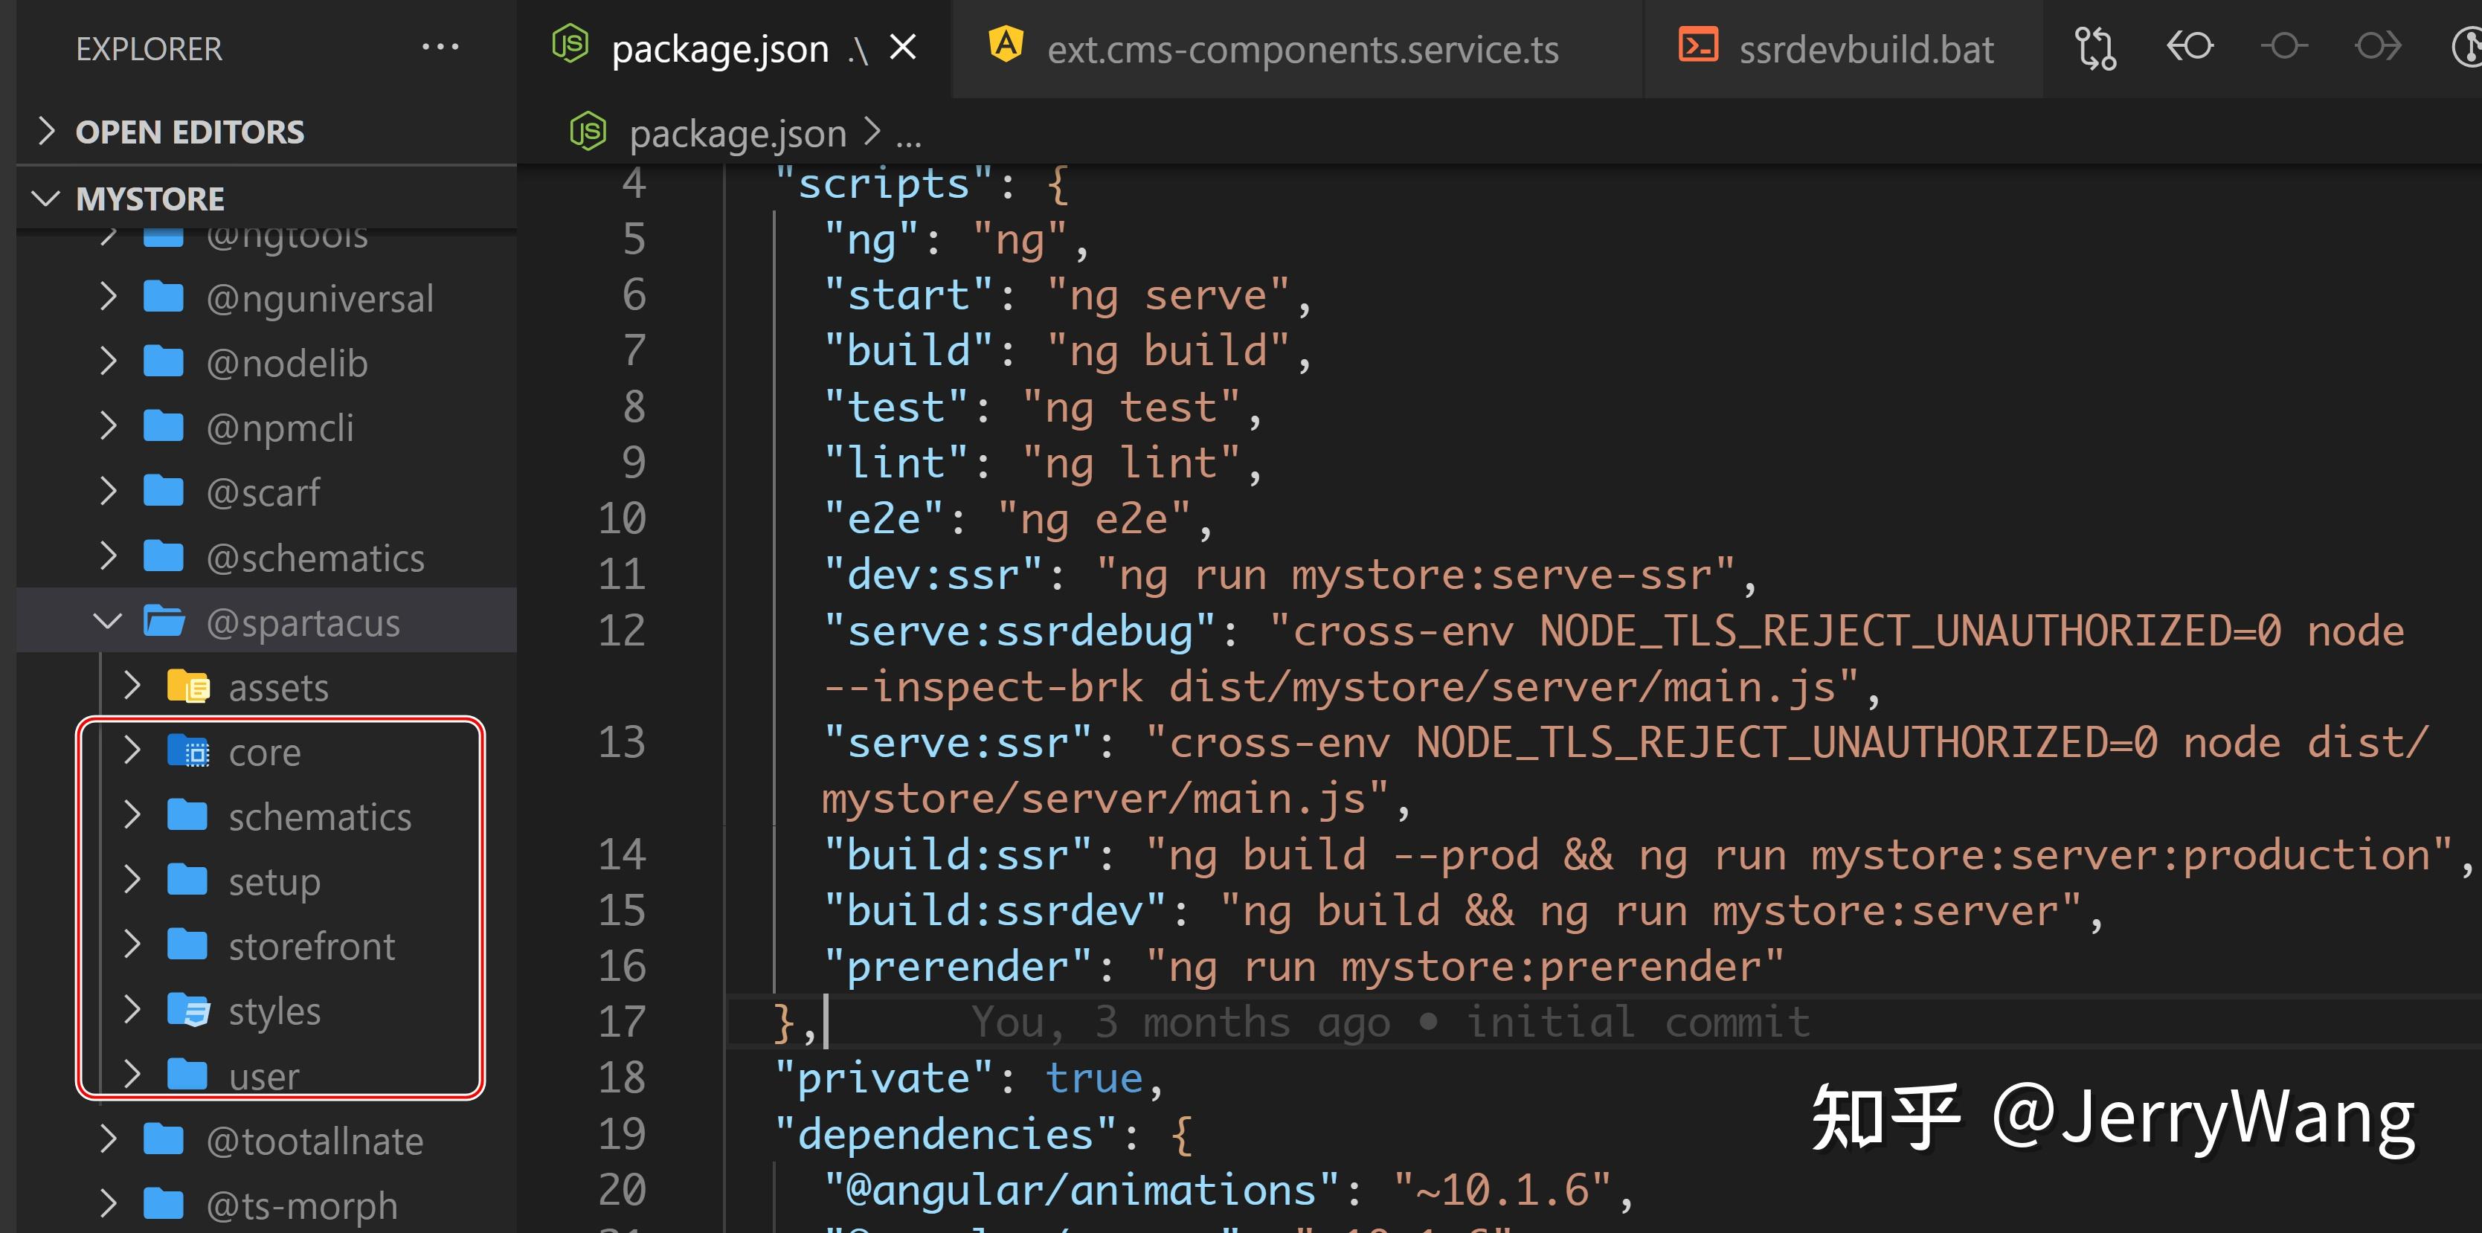Viewport: 2482px width, 1233px height.
Task: Close the package.json tab
Action: tap(903, 47)
